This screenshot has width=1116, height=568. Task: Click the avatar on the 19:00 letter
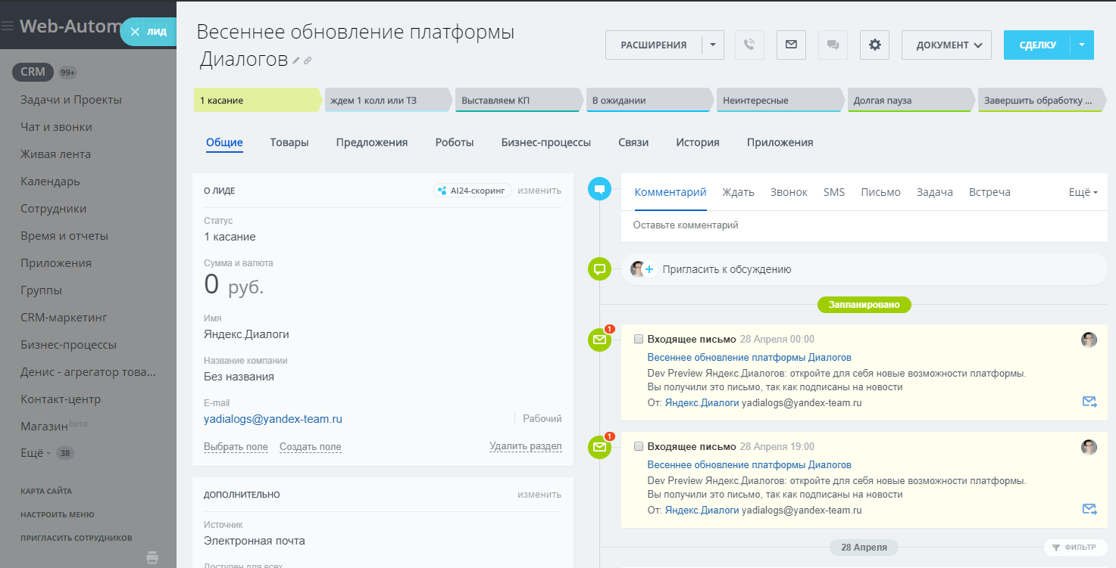click(x=1089, y=447)
